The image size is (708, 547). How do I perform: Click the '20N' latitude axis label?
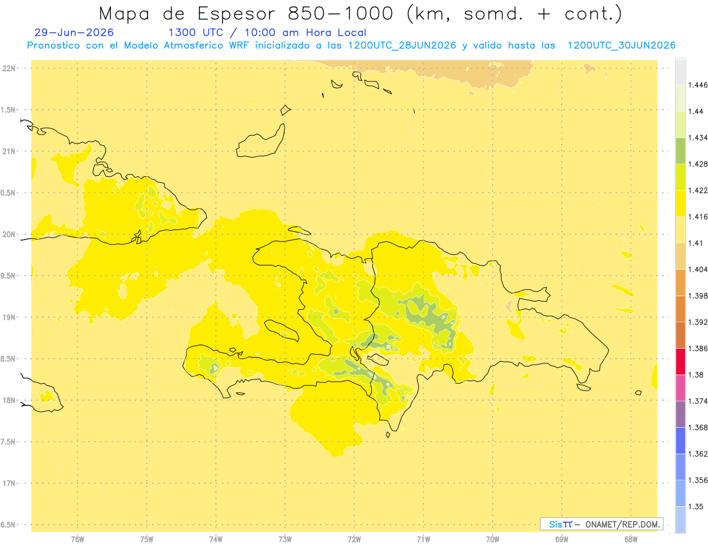click(9, 234)
